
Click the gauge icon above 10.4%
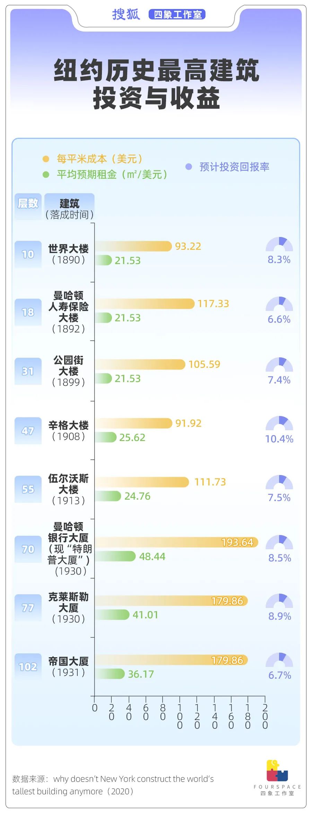pyautogui.click(x=279, y=424)
